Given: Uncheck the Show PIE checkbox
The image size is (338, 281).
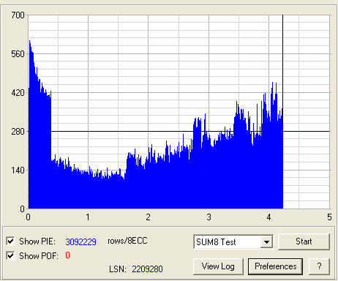Looking at the screenshot, I should pos(10,241).
